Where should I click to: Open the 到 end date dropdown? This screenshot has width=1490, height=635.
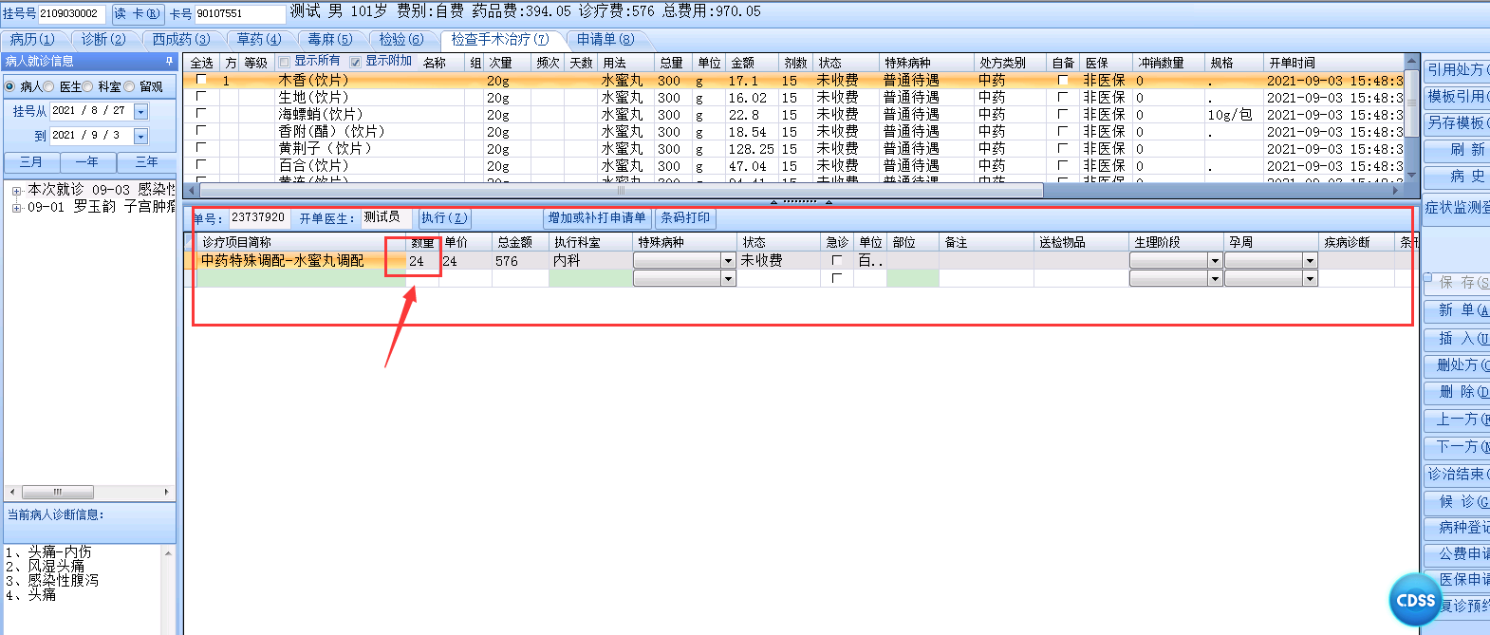pyautogui.click(x=141, y=136)
